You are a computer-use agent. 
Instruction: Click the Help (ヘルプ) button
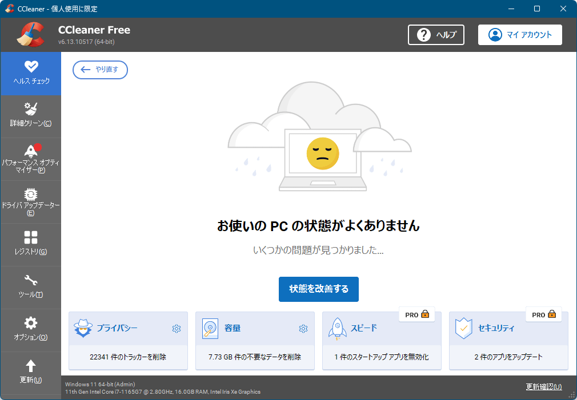[436, 35]
